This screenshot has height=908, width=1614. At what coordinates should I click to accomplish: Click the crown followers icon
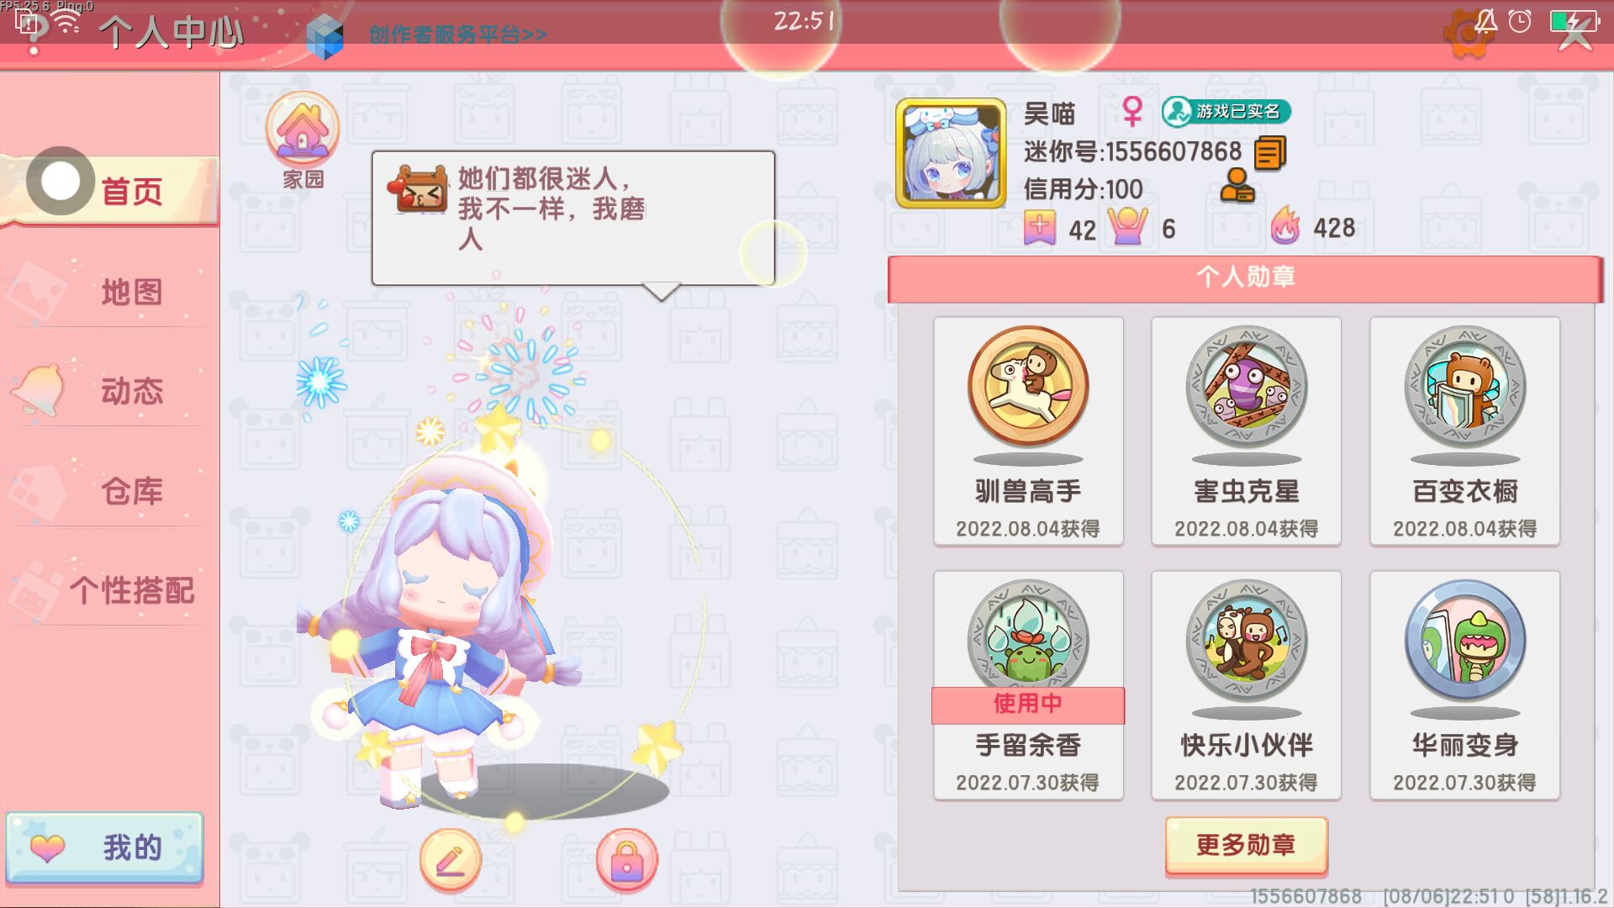point(1128,227)
